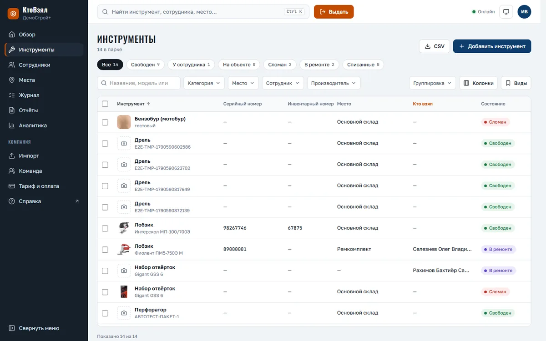This screenshot has height=341, width=546.
Task: Check the Лобзик Фиолент row checkbox
Action: pyautogui.click(x=105, y=250)
